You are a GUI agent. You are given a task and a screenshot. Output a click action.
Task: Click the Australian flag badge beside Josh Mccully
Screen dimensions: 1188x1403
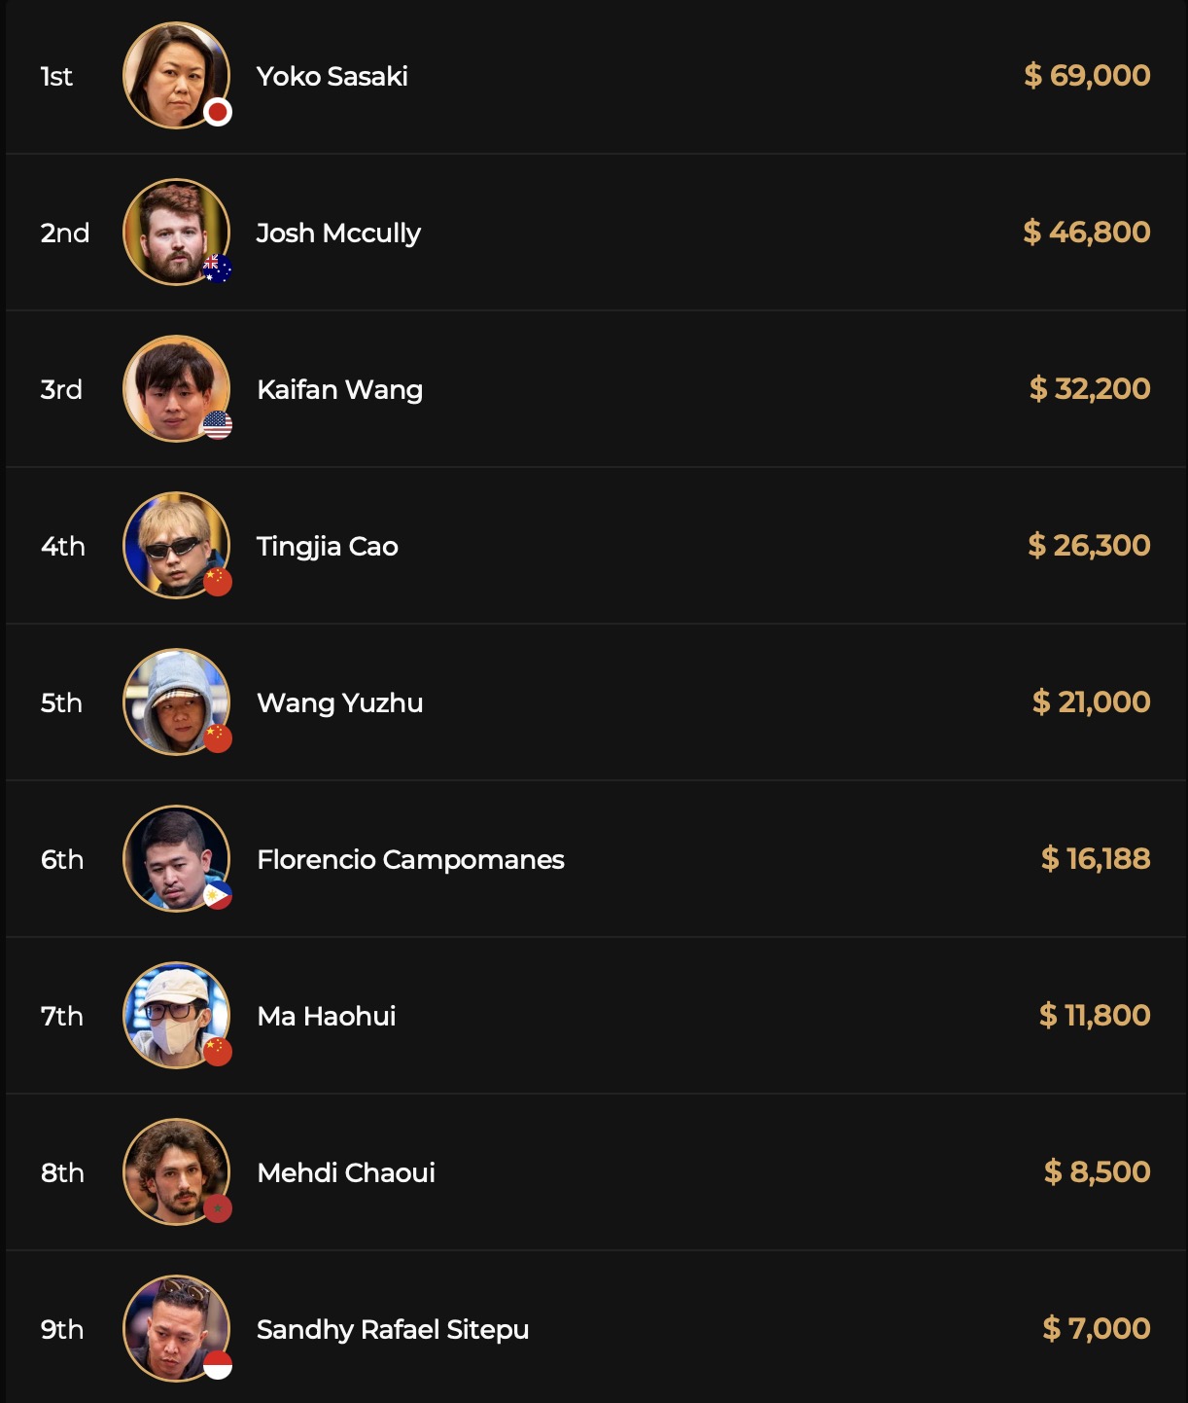218,269
